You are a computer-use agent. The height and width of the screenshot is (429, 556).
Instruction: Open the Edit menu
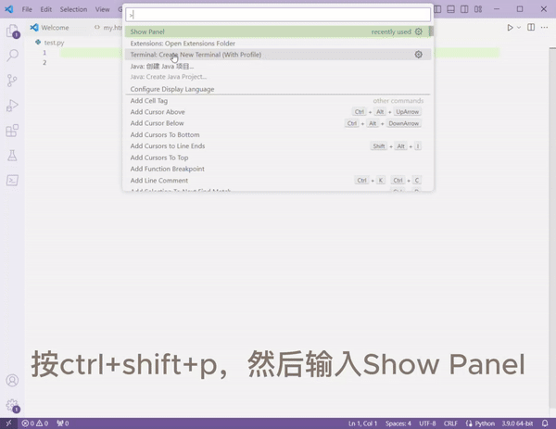[46, 9]
